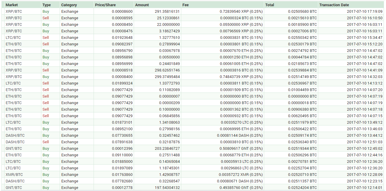Click the date 2017-07-10 14:07:15
The height and width of the screenshot is (191, 386).
tap(365, 116)
